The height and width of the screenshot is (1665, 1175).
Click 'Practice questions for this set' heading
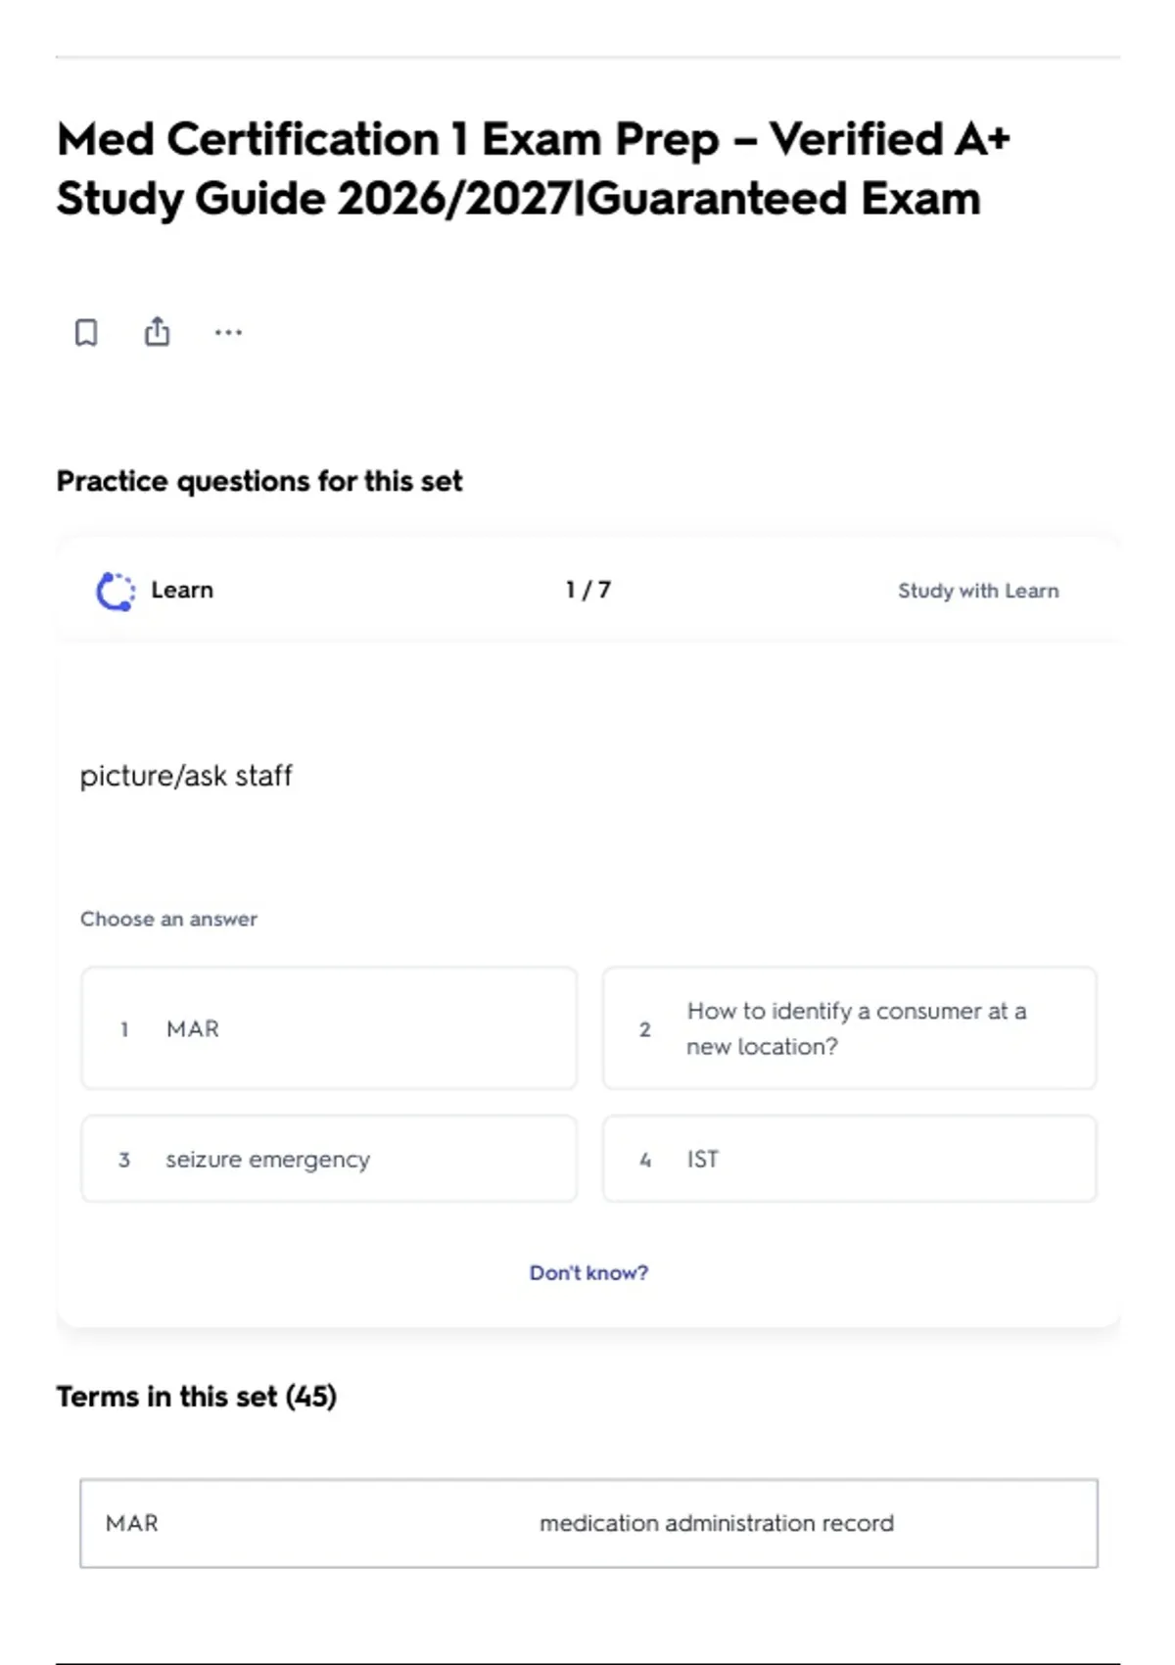click(x=259, y=481)
